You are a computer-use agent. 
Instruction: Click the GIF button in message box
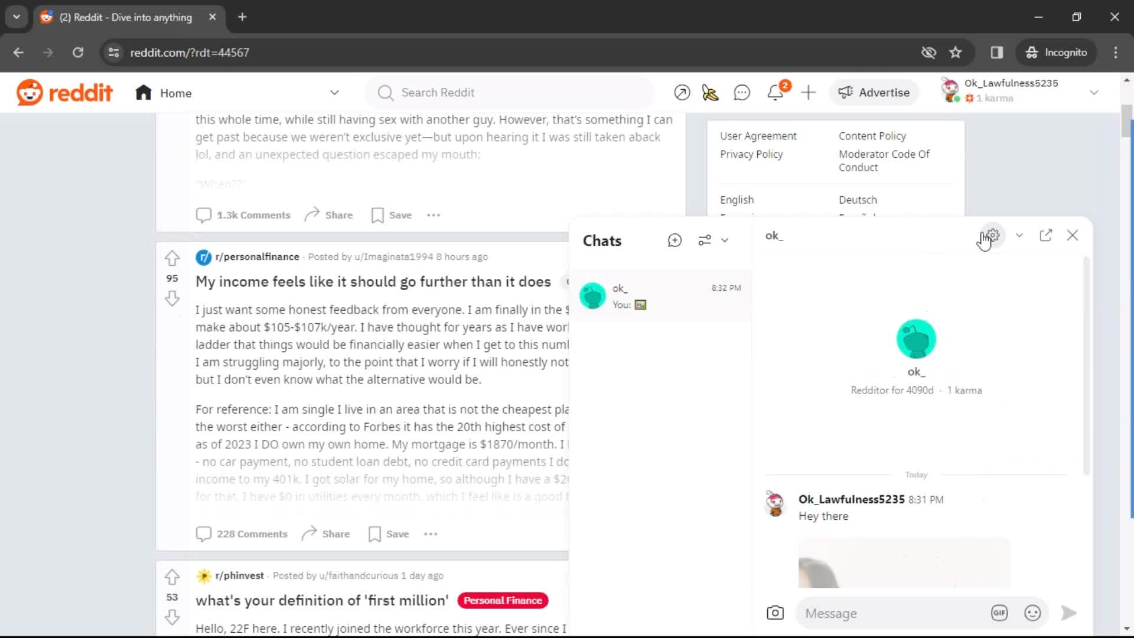[1000, 614]
